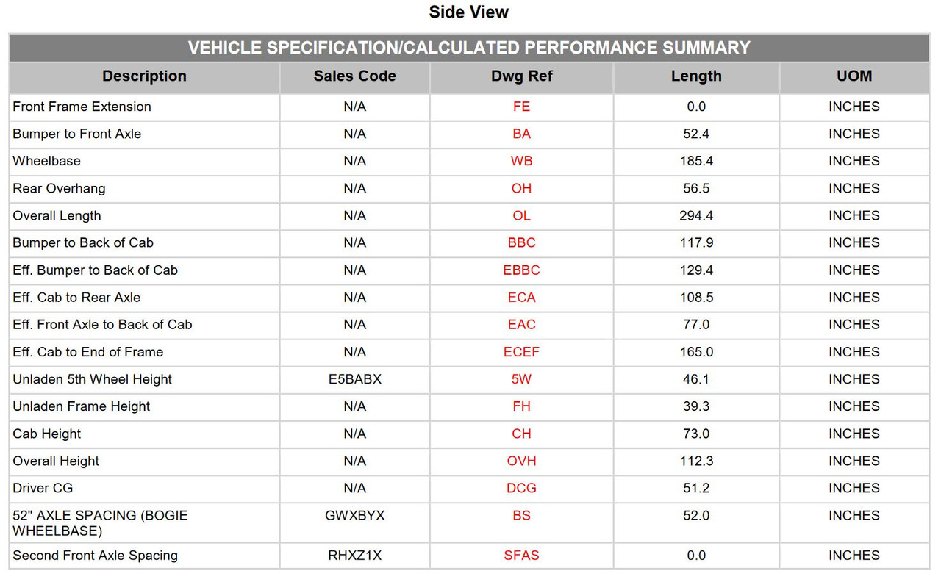Viewport: 941px width, 582px height.
Task: Select the red FE drawing reference
Action: pyautogui.click(x=521, y=107)
